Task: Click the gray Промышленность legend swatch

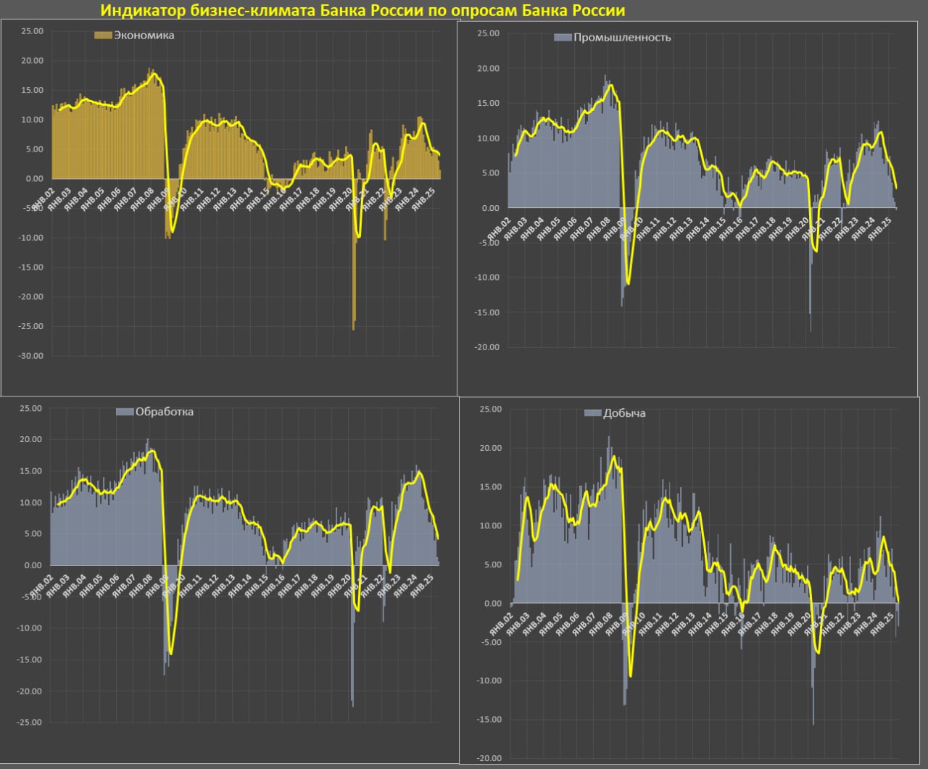Action: pos(563,38)
